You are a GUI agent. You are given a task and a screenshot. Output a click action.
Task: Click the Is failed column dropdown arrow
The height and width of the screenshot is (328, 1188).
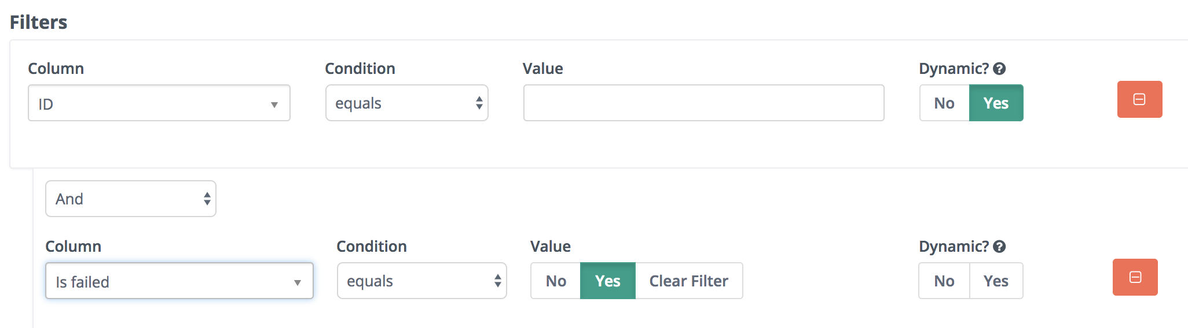coord(298,282)
